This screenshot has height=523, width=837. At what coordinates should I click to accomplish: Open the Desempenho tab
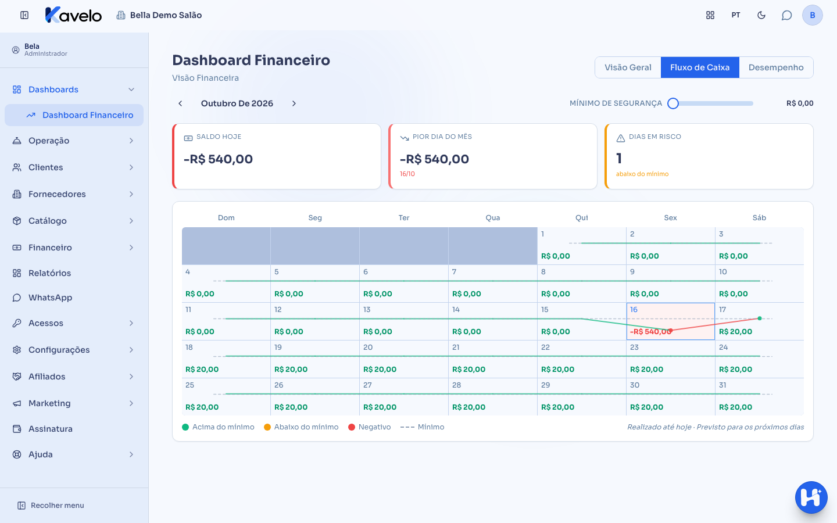tap(776, 67)
